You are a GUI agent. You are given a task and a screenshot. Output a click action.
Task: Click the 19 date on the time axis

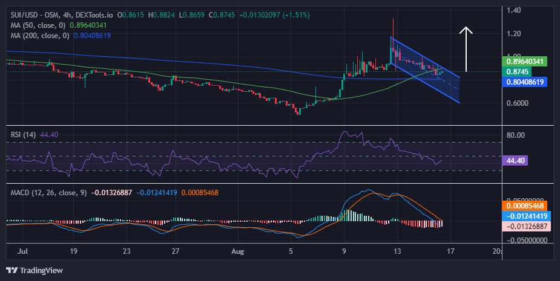[x=73, y=251]
